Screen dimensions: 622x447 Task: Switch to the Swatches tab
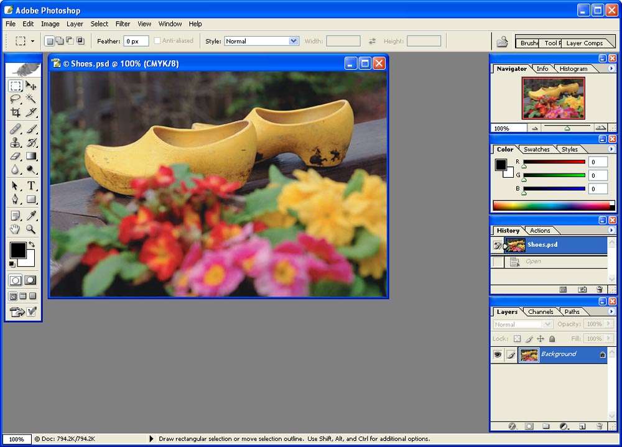[536, 150]
